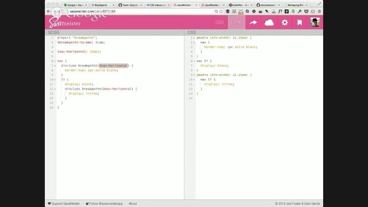Click the Pocket extension icon

[x=306, y=11]
